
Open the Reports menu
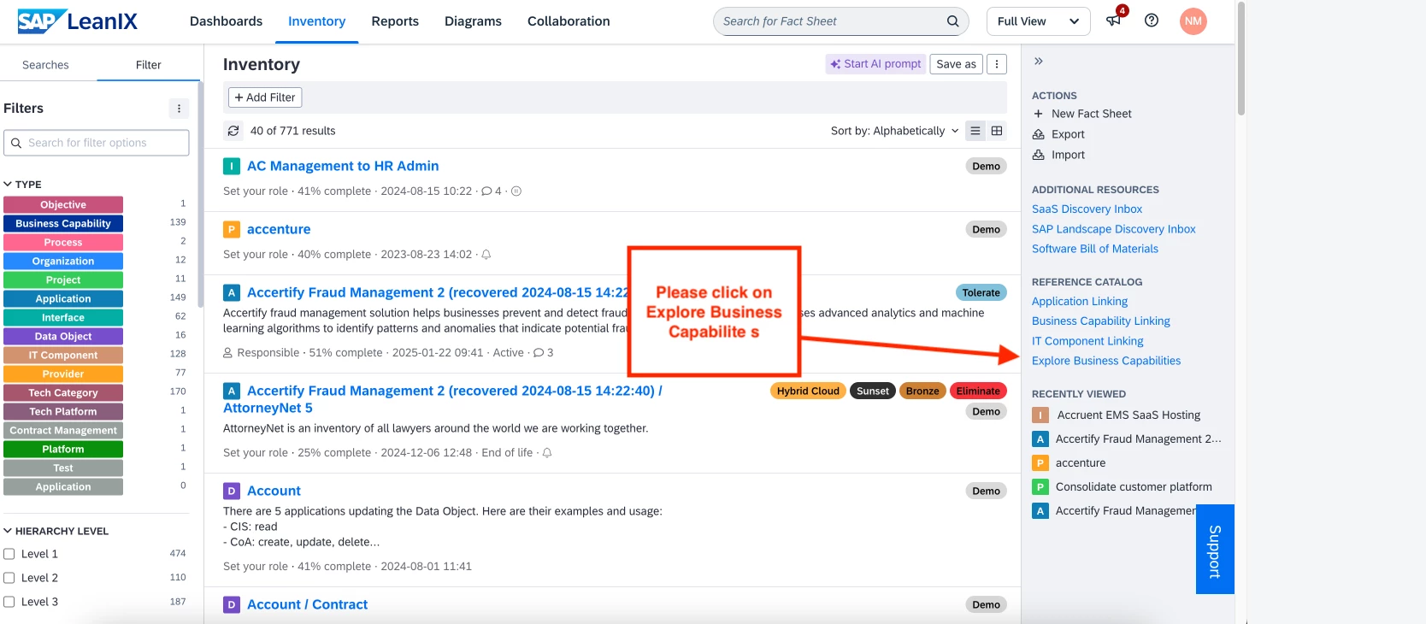click(395, 21)
